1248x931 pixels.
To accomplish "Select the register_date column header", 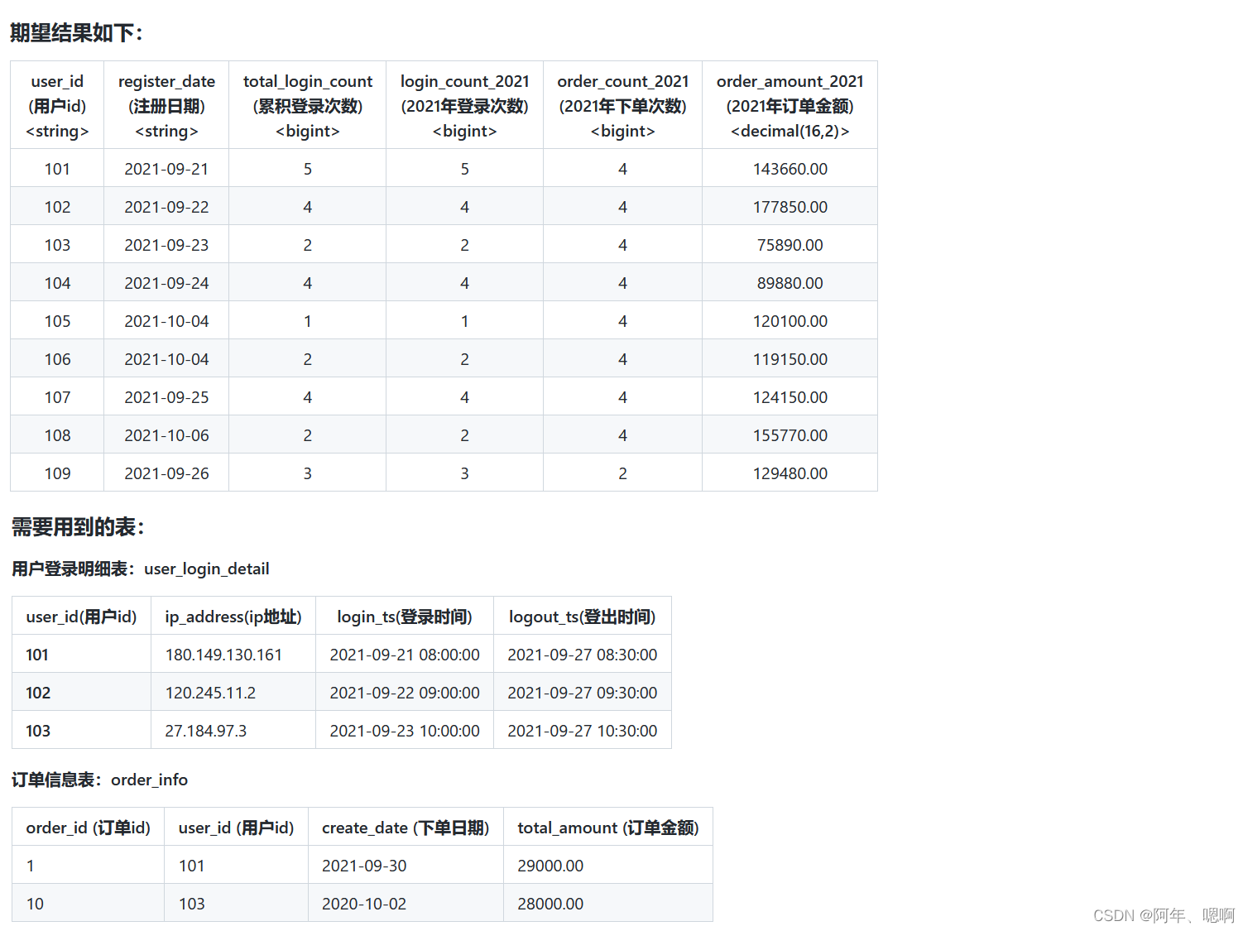I will coord(166,105).
